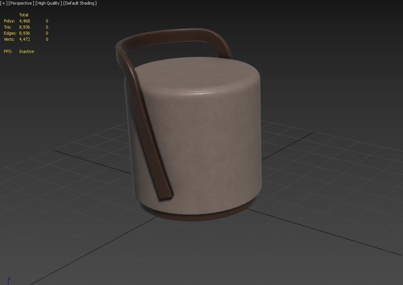Click the Polys count value 4,468

tap(24, 21)
